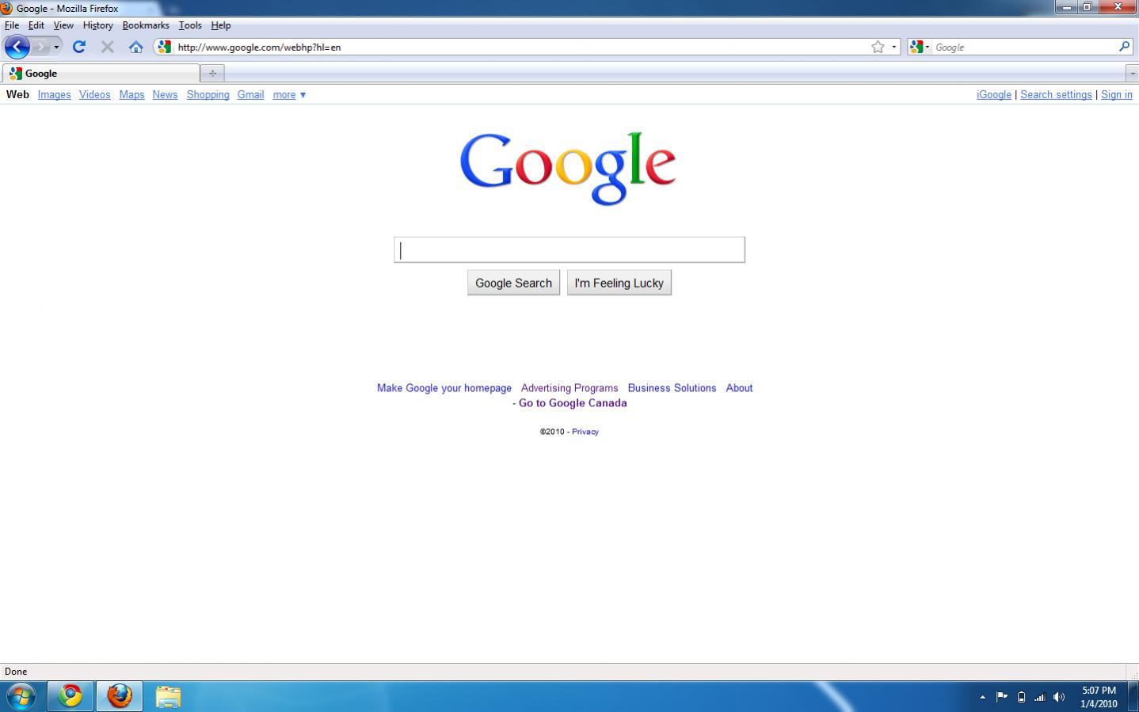The height and width of the screenshot is (712, 1139).
Task: Open the Privacy link
Action: click(585, 432)
